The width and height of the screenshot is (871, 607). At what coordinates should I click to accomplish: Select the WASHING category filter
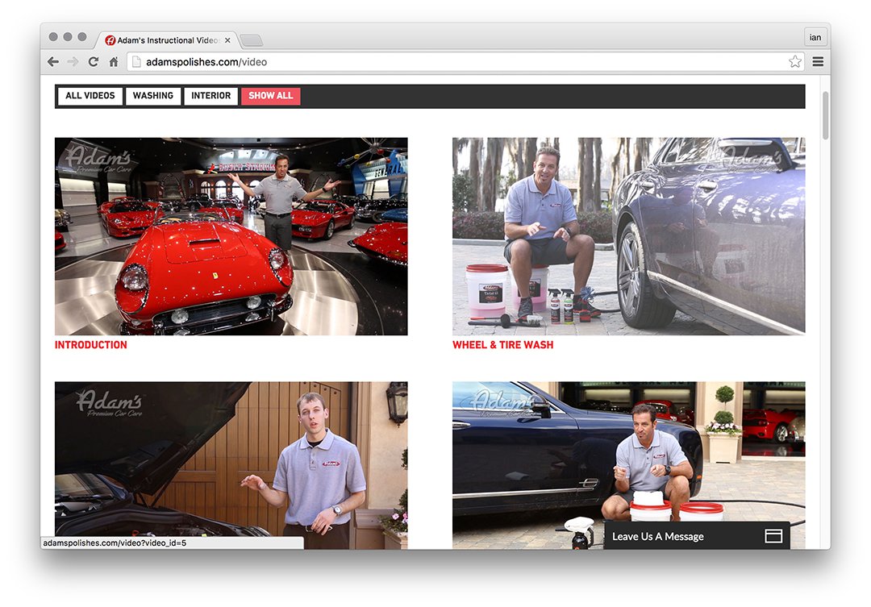click(x=153, y=96)
